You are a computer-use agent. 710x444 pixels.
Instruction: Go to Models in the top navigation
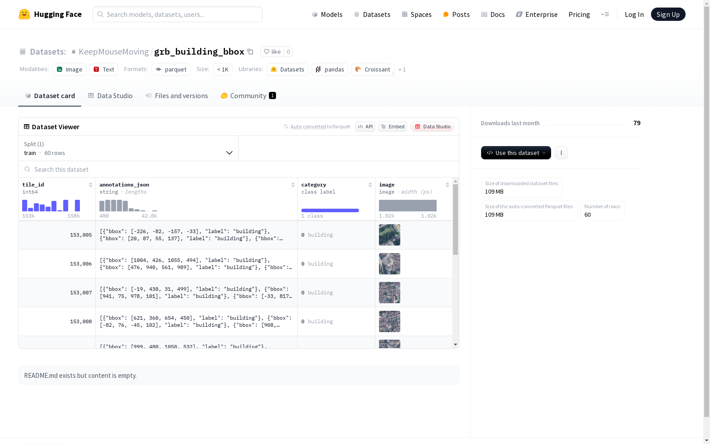(327, 14)
